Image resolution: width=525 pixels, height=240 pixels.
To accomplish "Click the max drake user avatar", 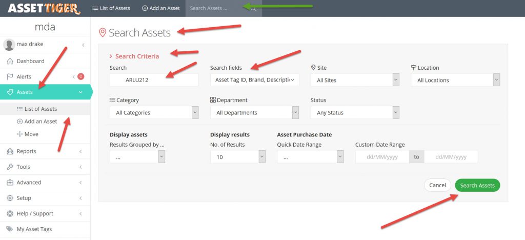I will [x=9, y=45].
